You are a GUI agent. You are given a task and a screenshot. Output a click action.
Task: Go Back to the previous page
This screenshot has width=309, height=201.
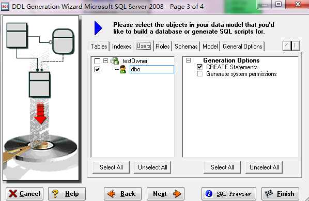(122, 194)
